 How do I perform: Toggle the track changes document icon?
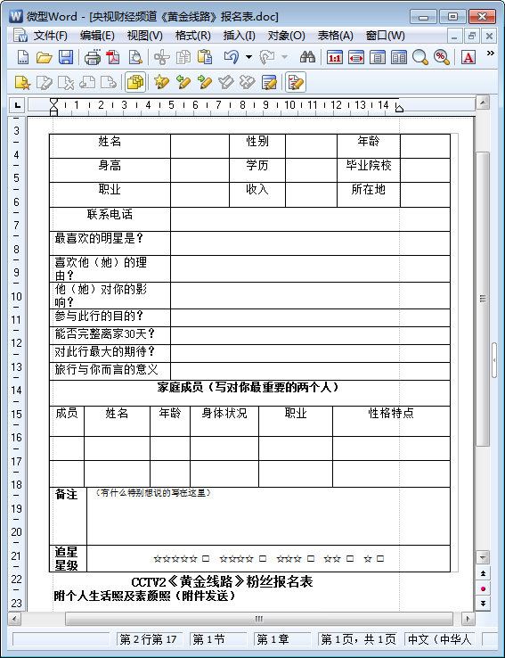296,82
